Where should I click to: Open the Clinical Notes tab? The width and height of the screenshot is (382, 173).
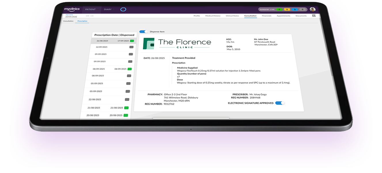click(232, 16)
